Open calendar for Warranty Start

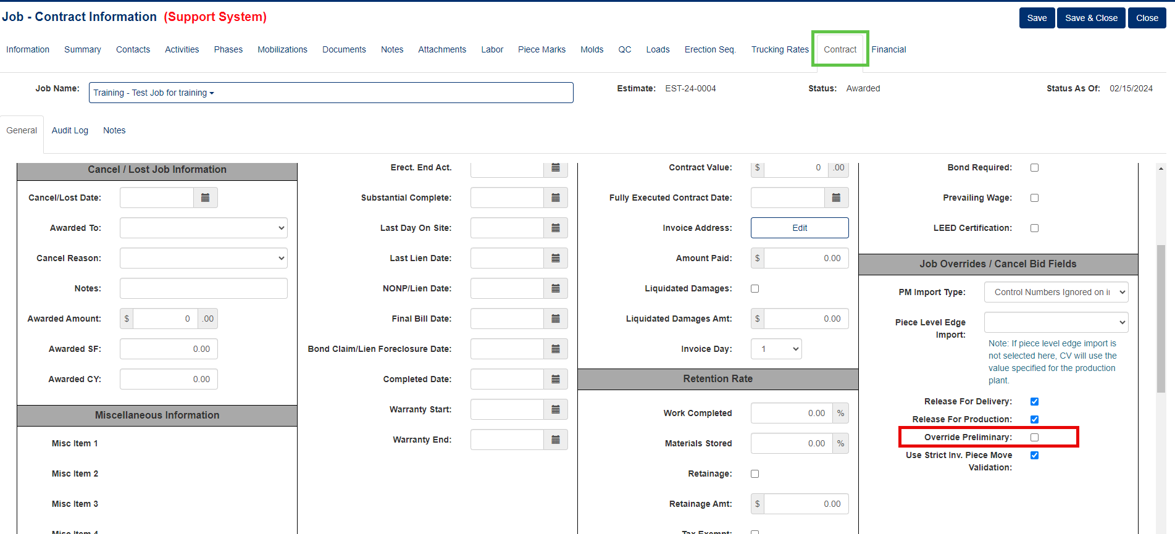pyautogui.click(x=556, y=409)
